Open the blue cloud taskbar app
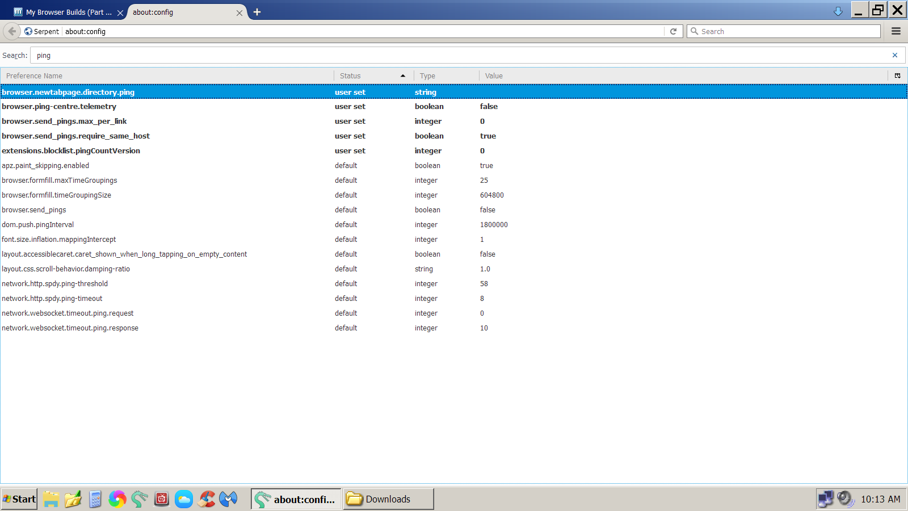The image size is (908, 511). pyautogui.click(x=184, y=499)
